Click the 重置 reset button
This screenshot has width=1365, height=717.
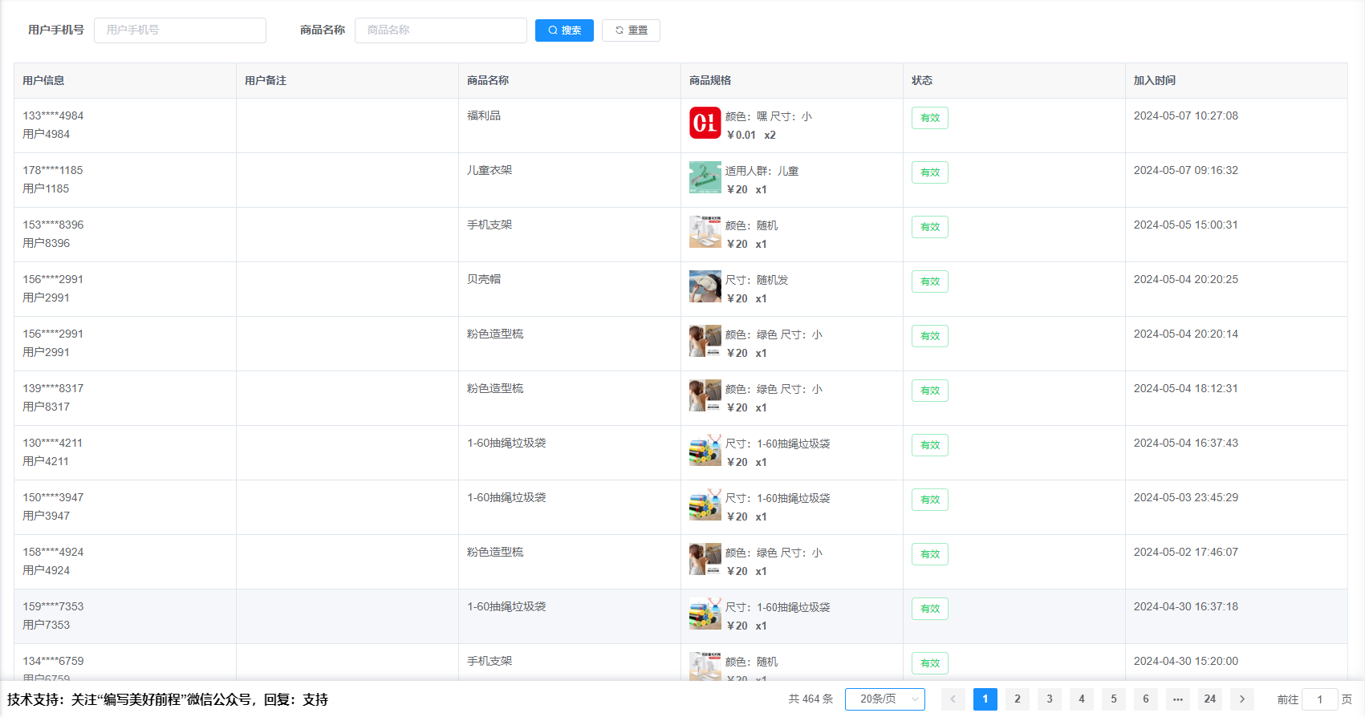631,30
